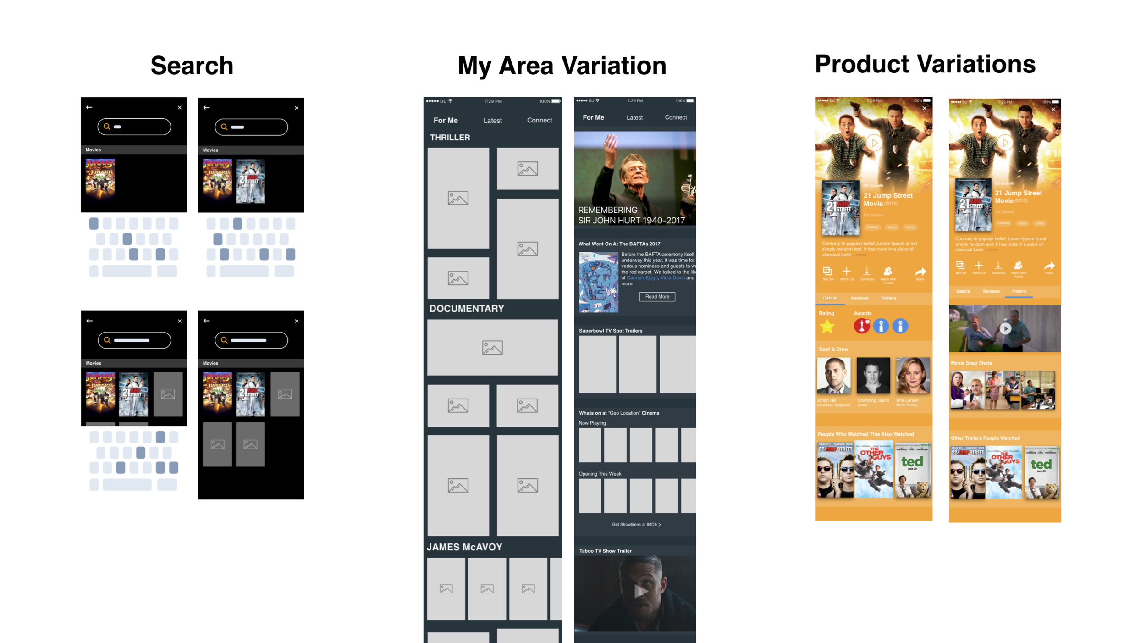Click the Viola Davis link
This screenshot has width=1146, height=643.
coord(672,278)
